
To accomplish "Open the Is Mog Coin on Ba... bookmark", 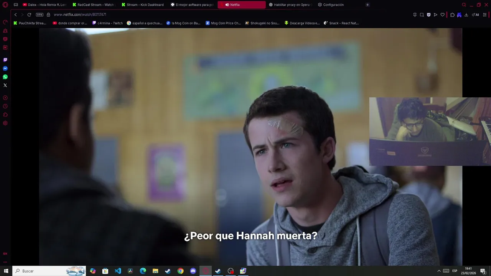I will tap(183, 23).
